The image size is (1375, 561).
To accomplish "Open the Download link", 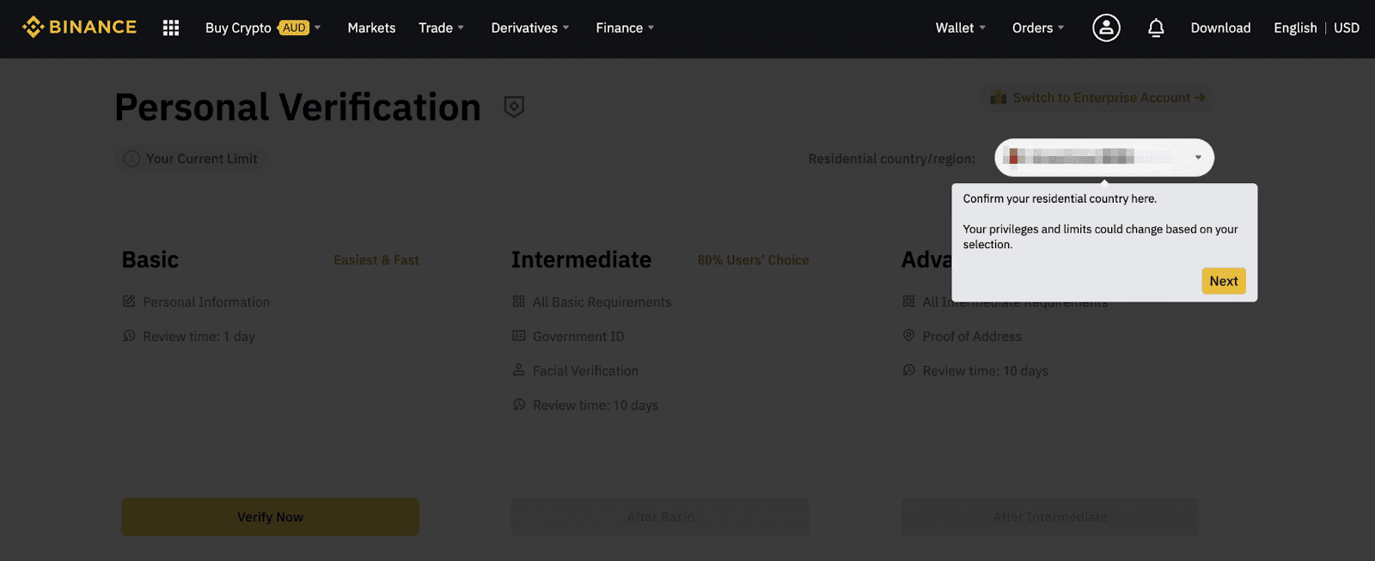I will click(x=1220, y=27).
